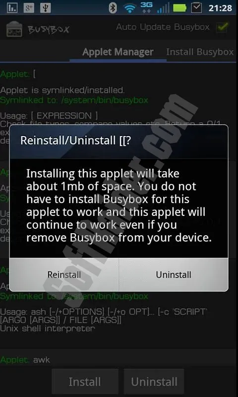The height and width of the screenshot is (397, 238).
Task: Tap the Bluetooth status icon
Action: click(113, 8)
